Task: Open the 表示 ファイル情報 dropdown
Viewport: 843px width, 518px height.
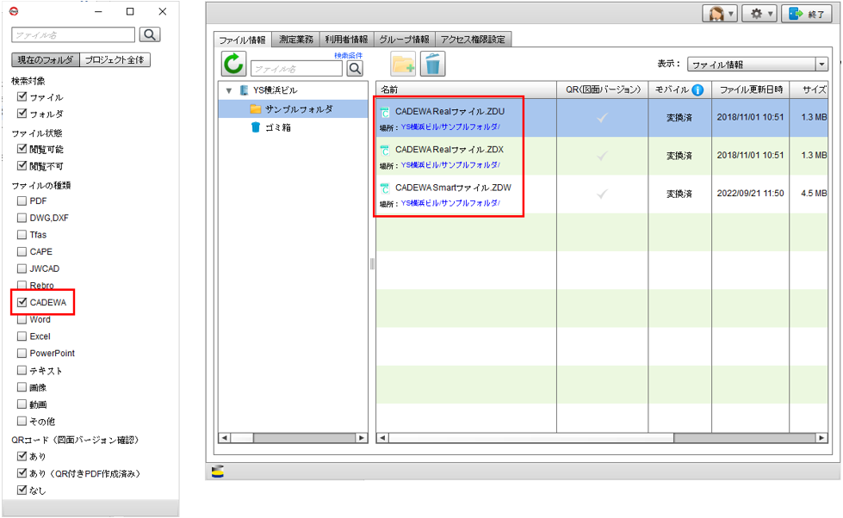Action: coord(757,65)
